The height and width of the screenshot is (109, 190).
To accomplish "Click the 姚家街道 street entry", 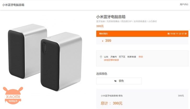I will click(x=132, y=57).
